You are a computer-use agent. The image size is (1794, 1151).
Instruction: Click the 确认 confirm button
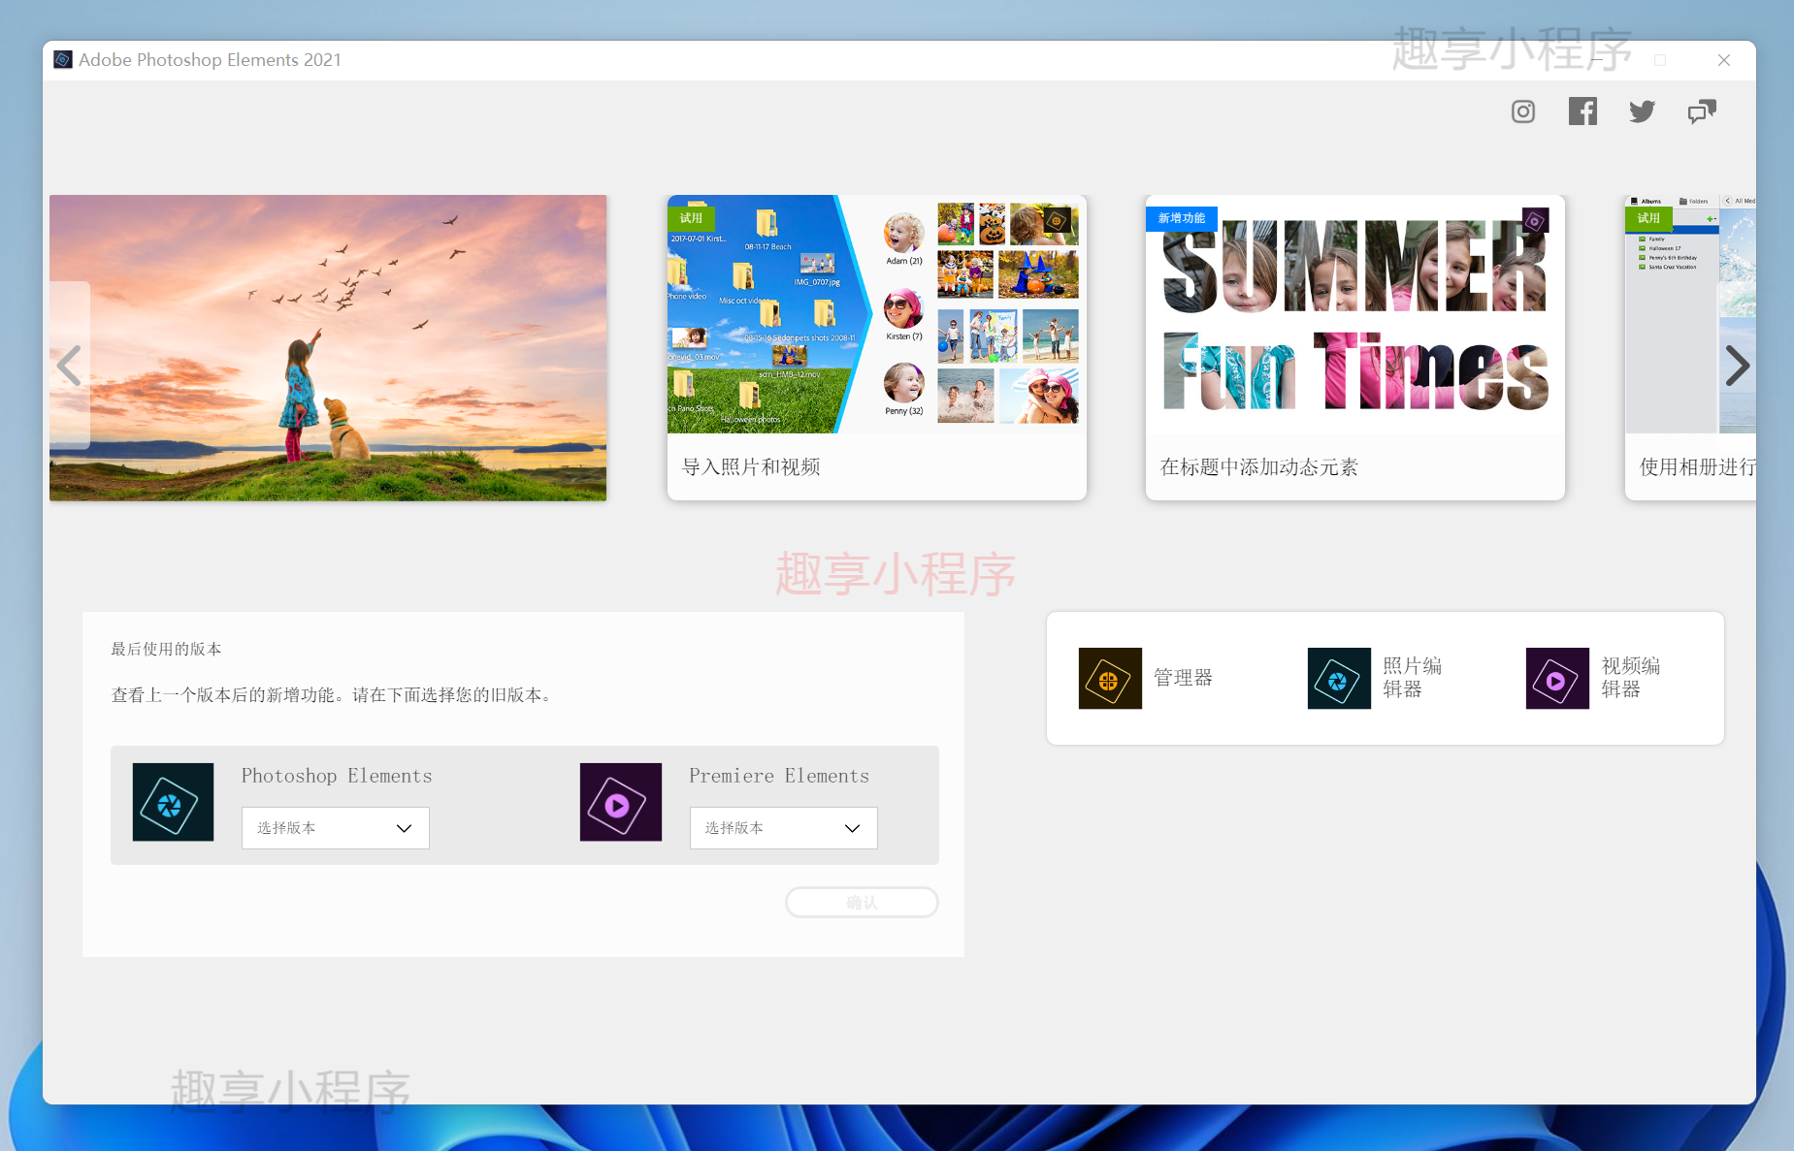pos(862,903)
